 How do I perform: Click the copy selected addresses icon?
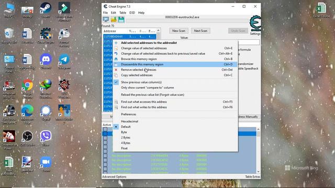click(116, 75)
